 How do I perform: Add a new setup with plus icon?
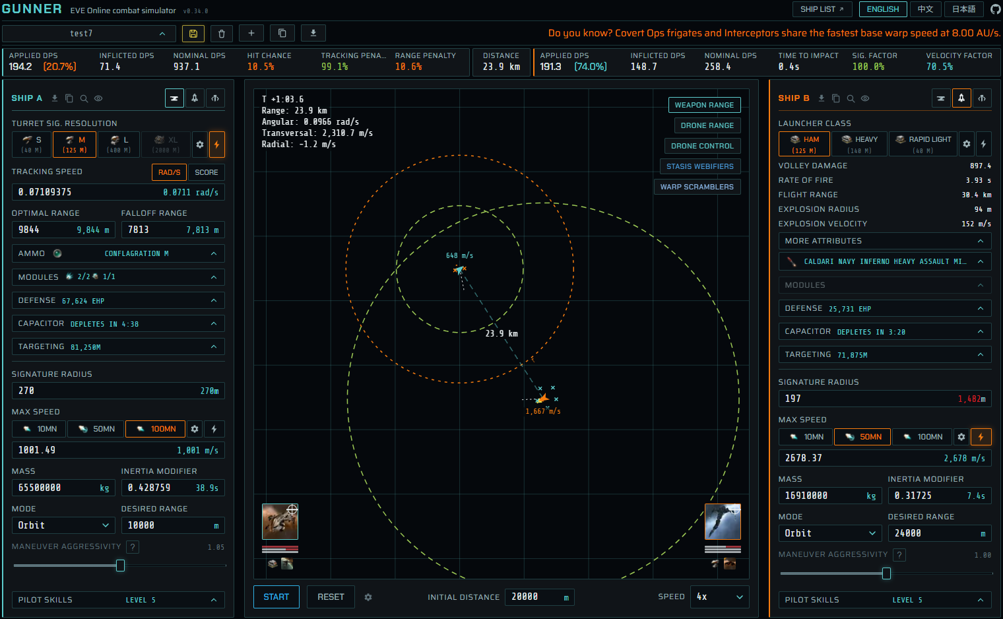[x=251, y=33]
